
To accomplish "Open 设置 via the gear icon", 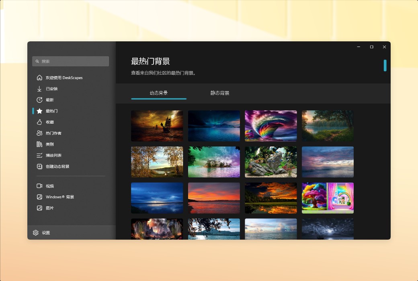I will pos(35,232).
